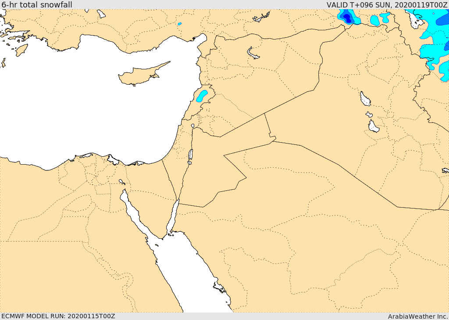The image size is (449, 320).
Task: Click the island of Cyprus on map
Action: tap(144, 74)
